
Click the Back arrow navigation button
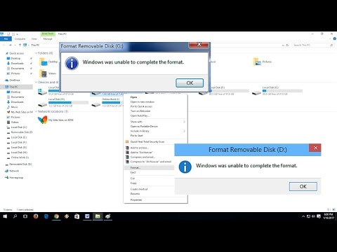(x=4, y=45)
